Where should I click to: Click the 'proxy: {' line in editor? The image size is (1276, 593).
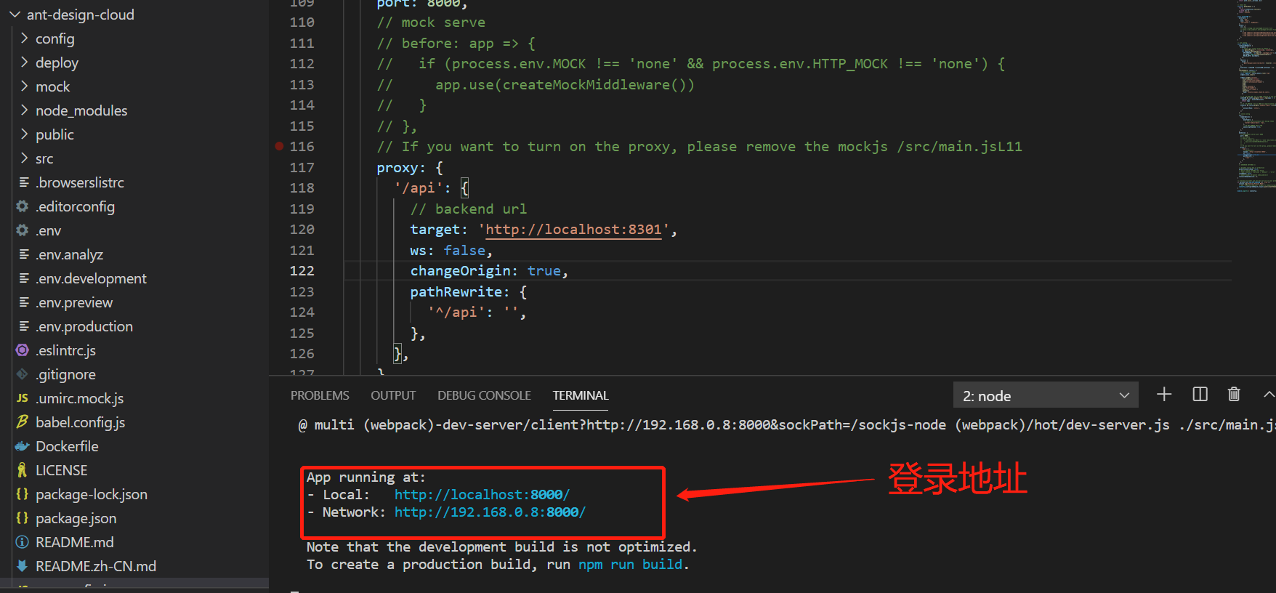point(410,168)
